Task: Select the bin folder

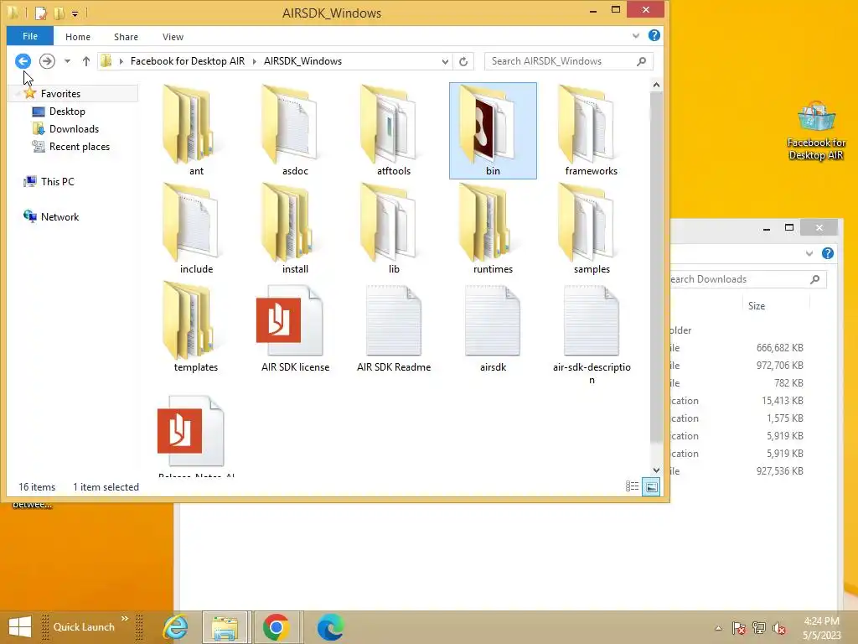Action: pyautogui.click(x=493, y=130)
